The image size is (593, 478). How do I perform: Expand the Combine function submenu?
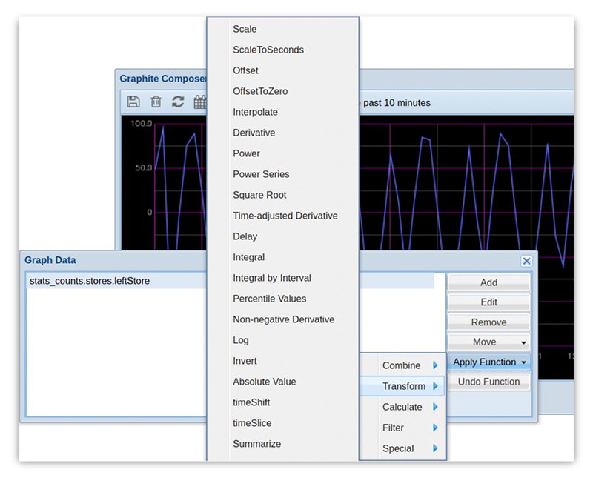(405, 365)
